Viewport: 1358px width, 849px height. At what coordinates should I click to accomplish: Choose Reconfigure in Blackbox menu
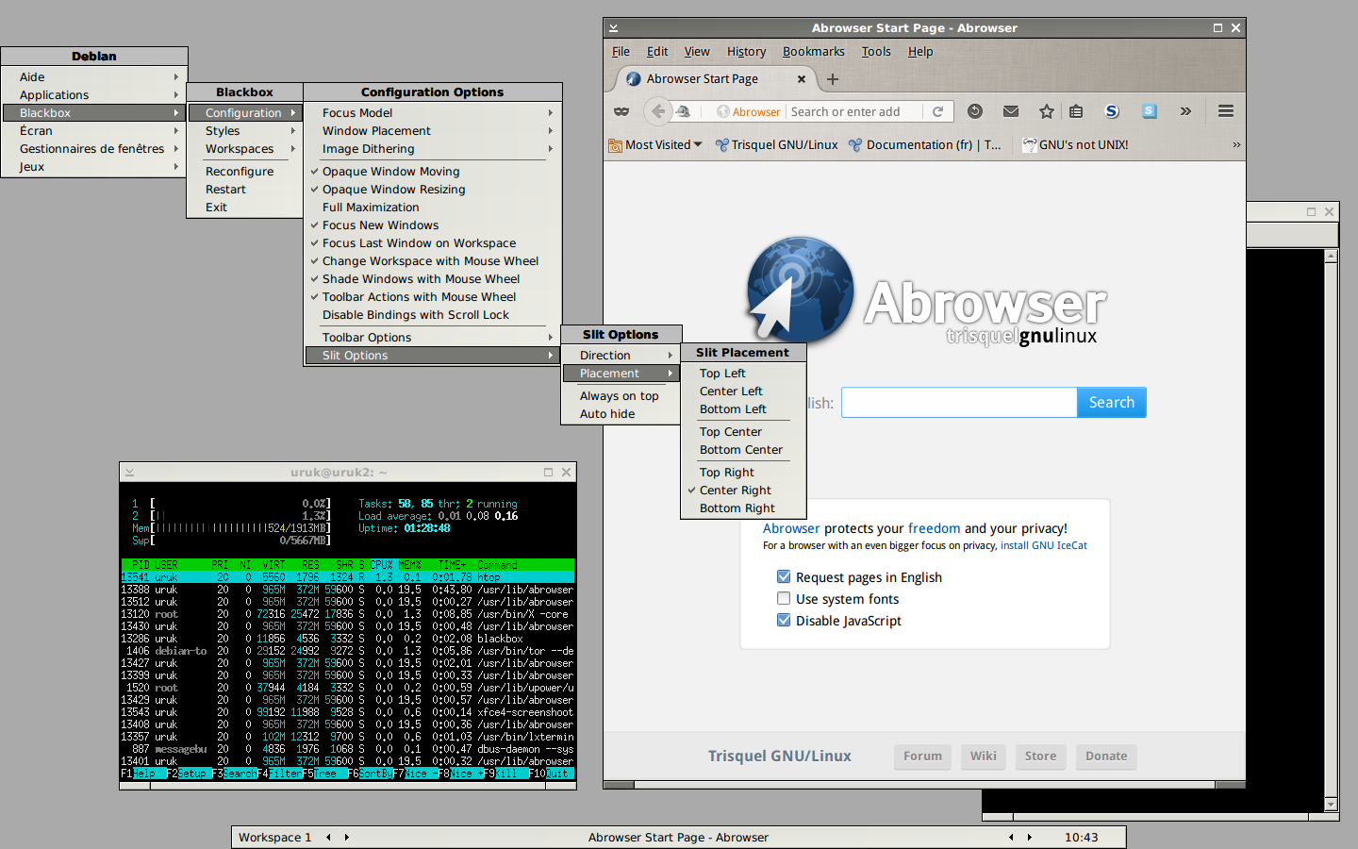point(244,172)
